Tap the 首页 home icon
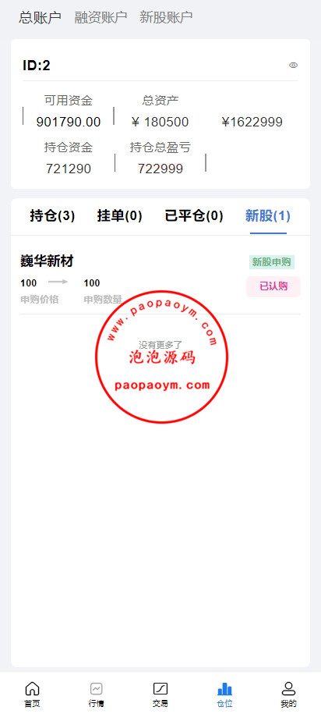This screenshot has width=321, height=714. click(x=32, y=688)
